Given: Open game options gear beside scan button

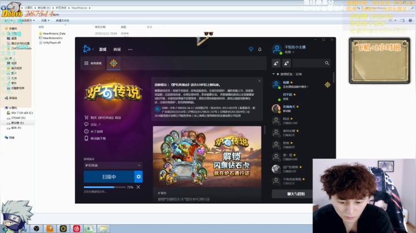Looking at the screenshot, I should click(139, 176).
